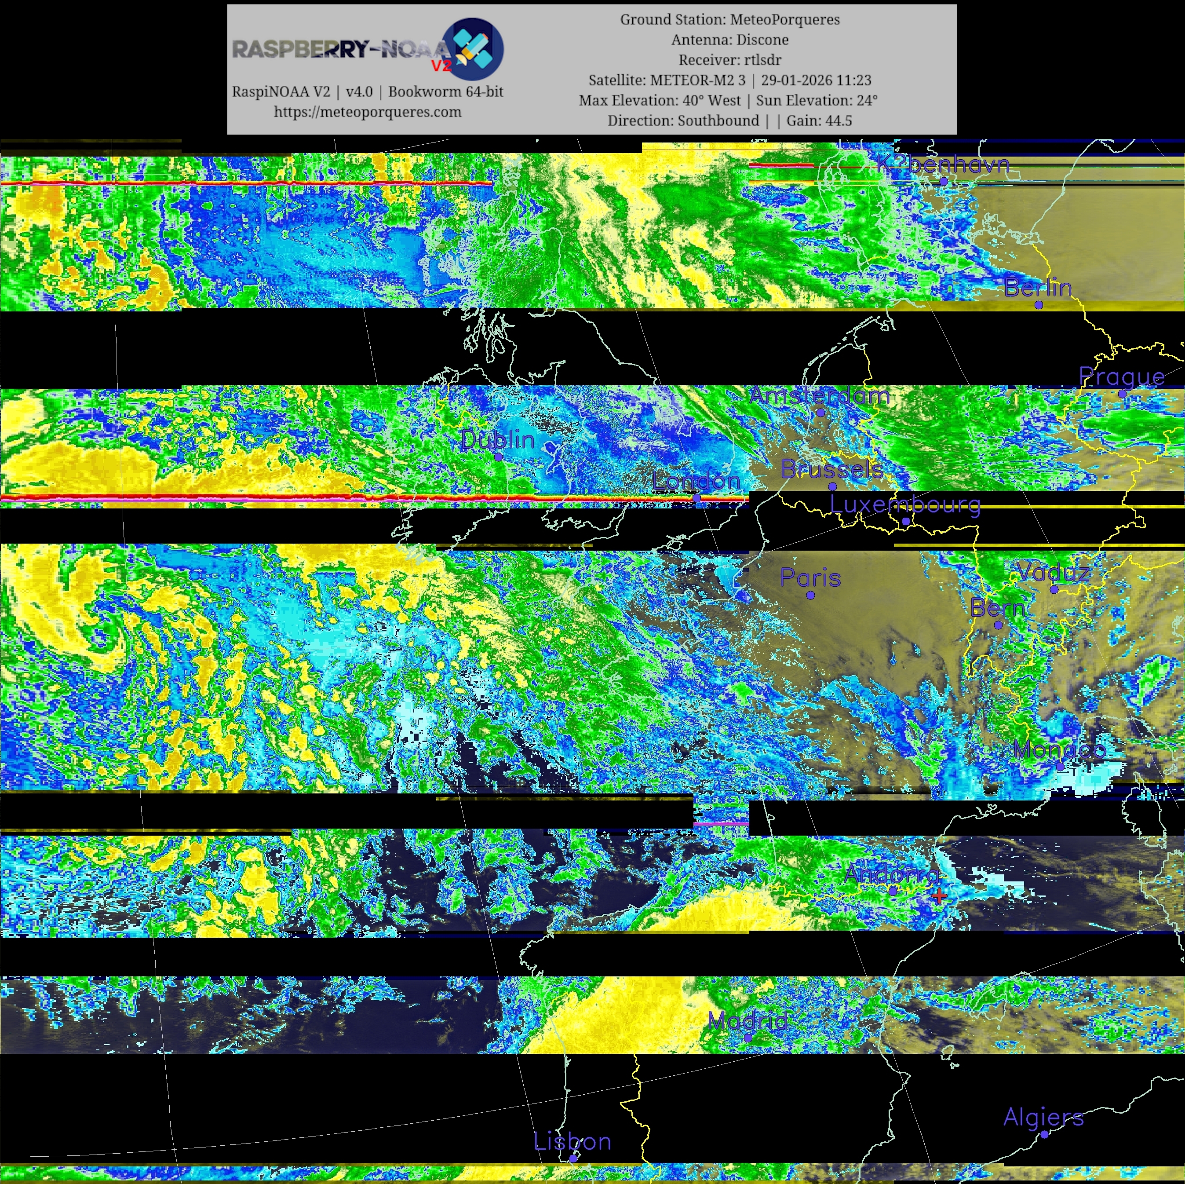Click the RASPBERRY-NOAA V2 logo text

(341, 50)
